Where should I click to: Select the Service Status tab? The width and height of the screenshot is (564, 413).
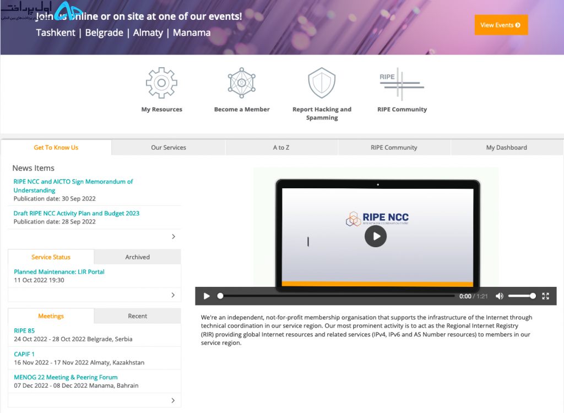pyautogui.click(x=51, y=257)
